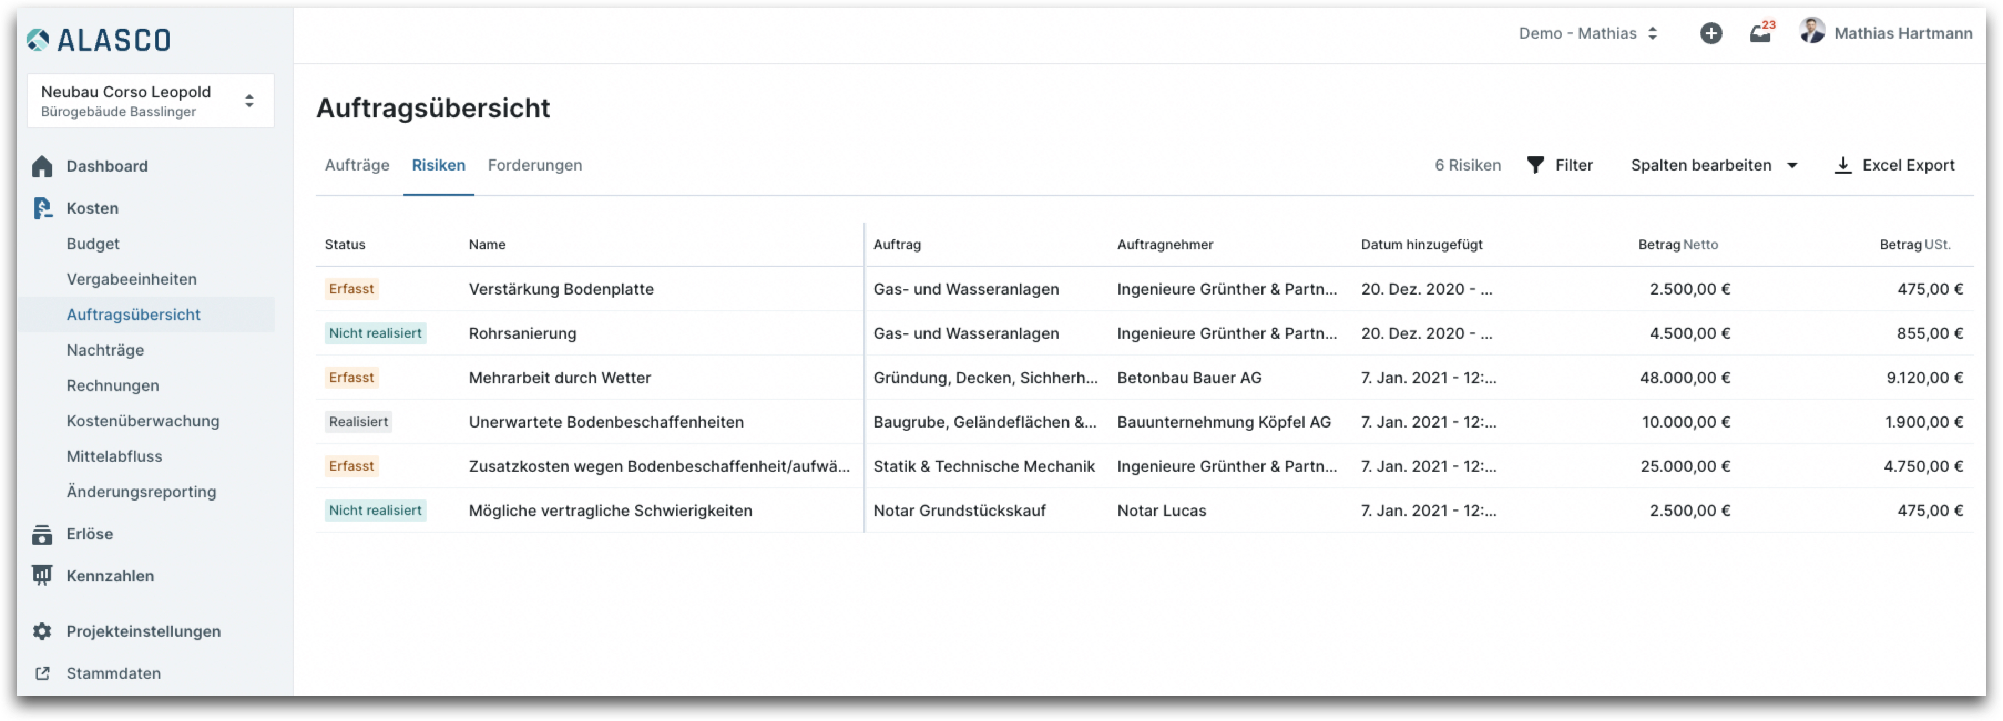Click the 48.000,00 € net amount
The width and height of the screenshot is (2003, 721).
(x=1685, y=378)
